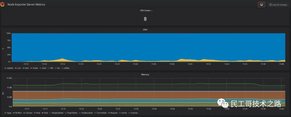Click the 25% label on CPU axis
291x117 pixels.
click(x=9, y=55)
